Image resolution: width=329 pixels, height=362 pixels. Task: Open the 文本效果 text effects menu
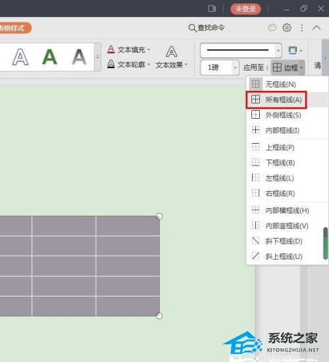pos(172,57)
